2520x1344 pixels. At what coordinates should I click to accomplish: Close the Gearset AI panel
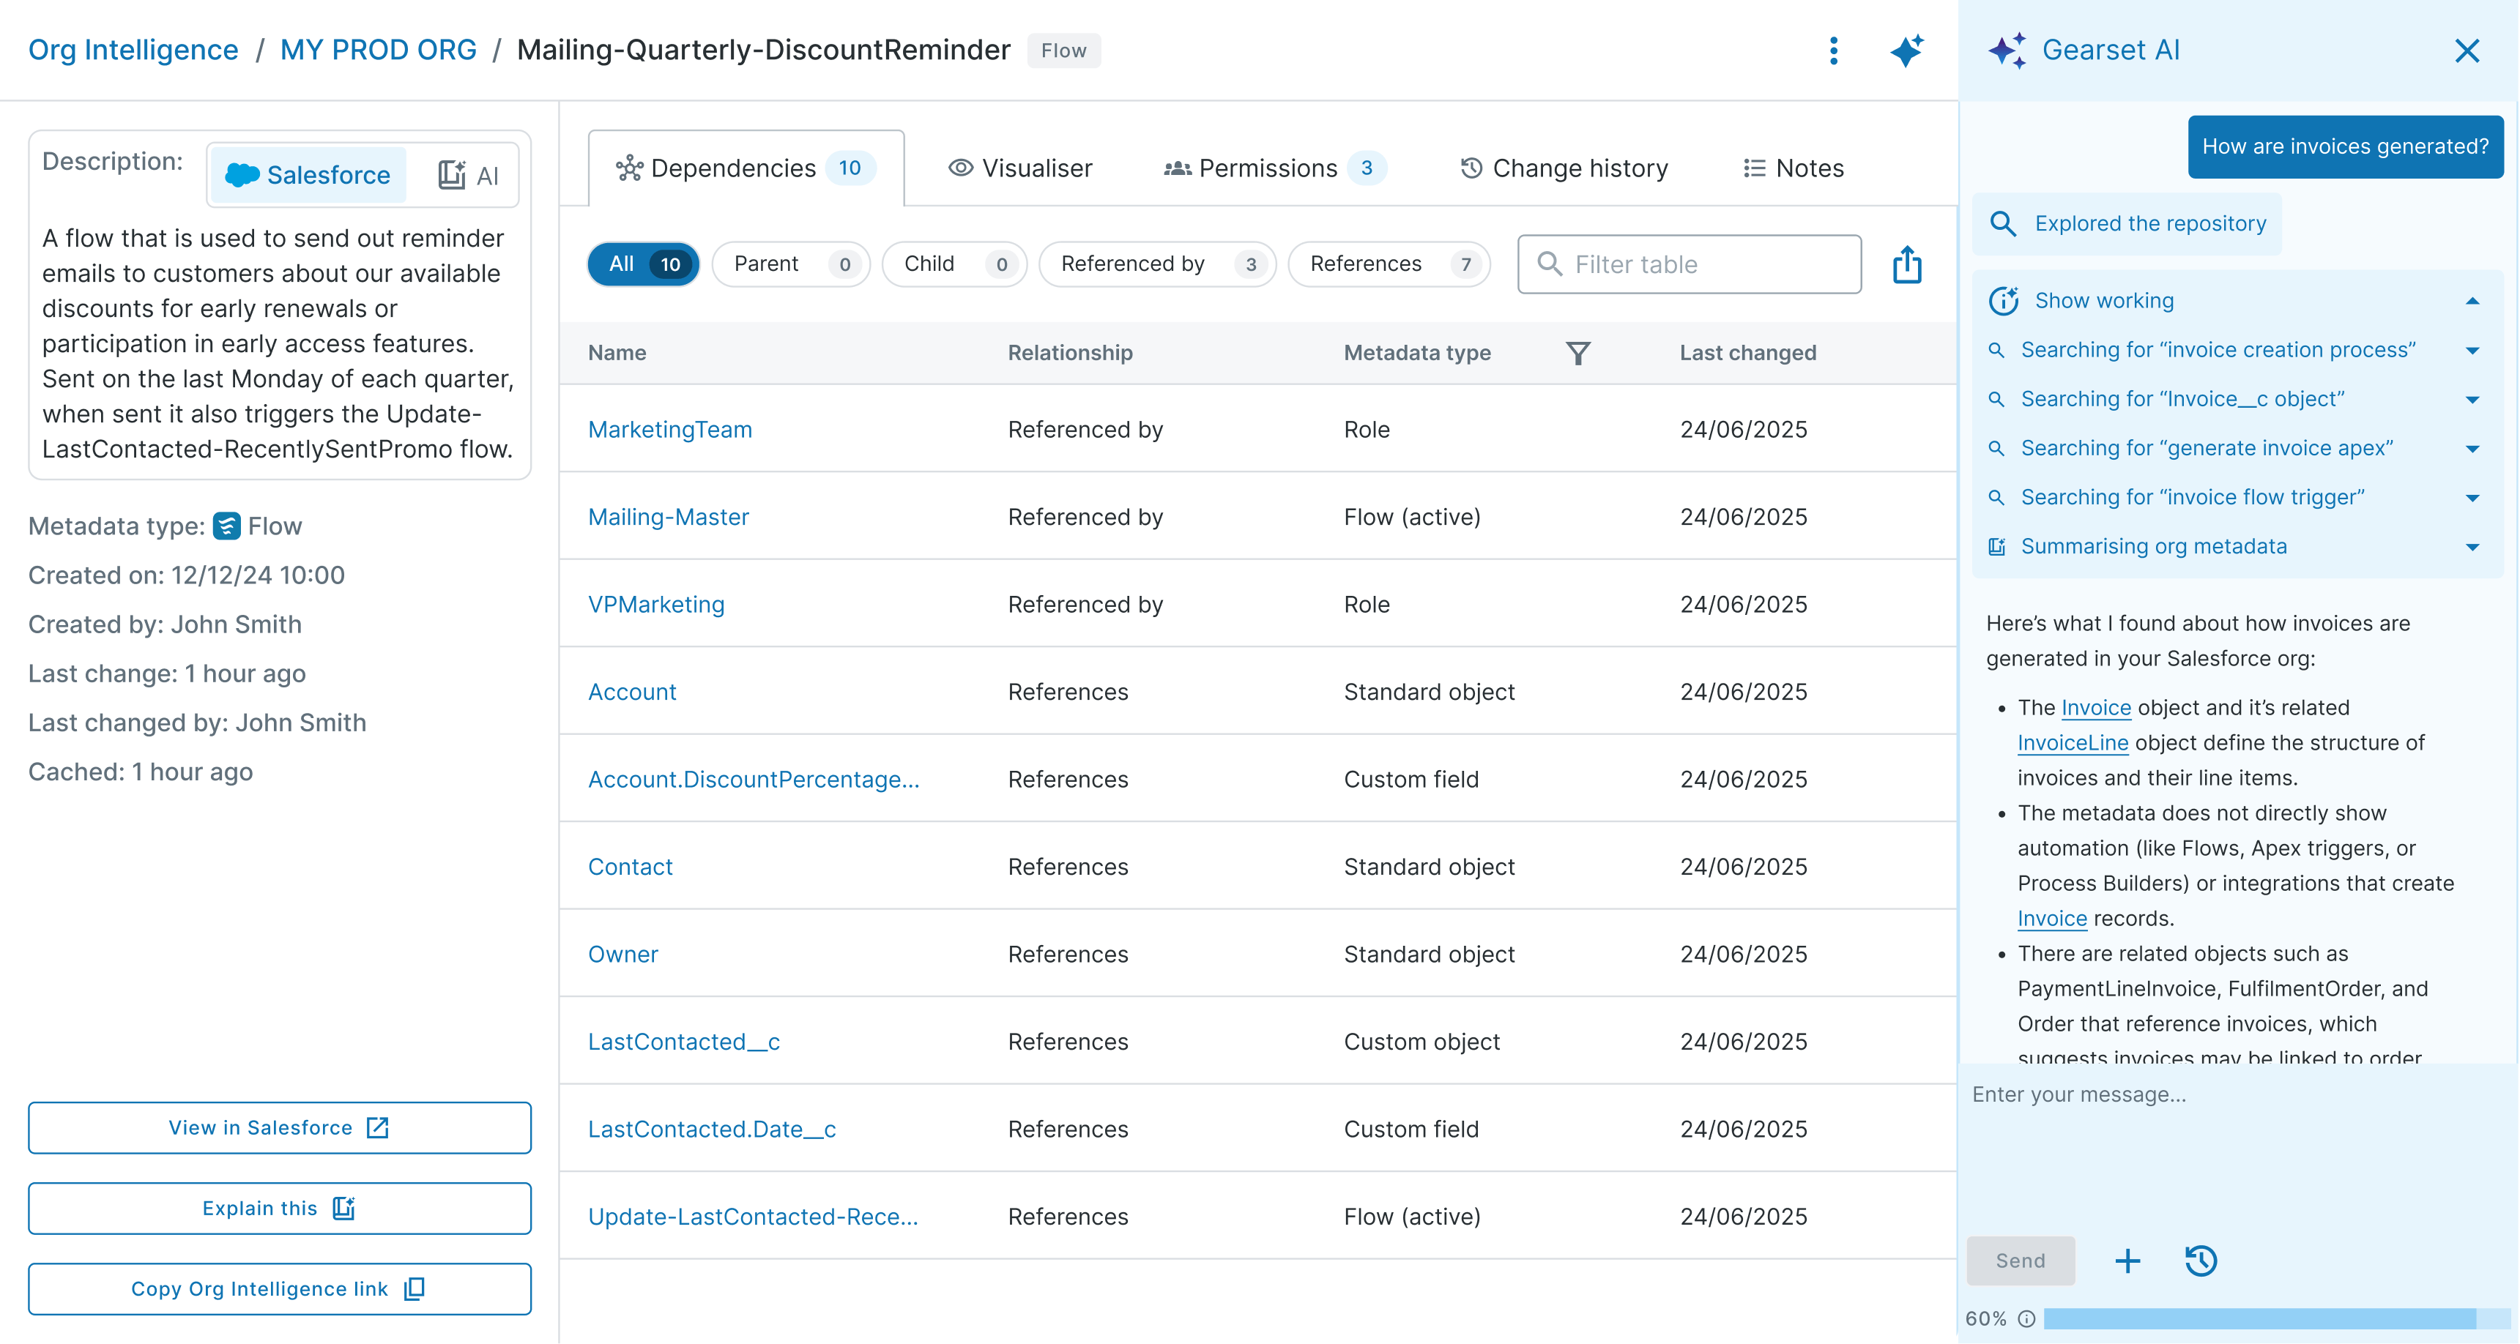point(2467,51)
